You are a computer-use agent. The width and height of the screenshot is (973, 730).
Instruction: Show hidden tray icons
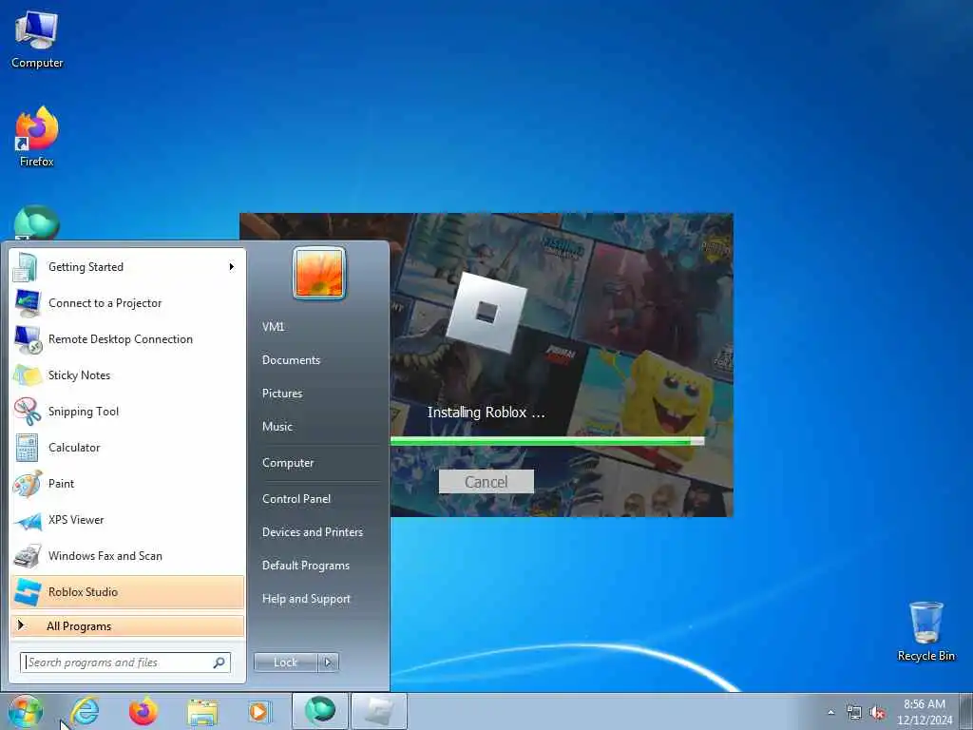(830, 712)
